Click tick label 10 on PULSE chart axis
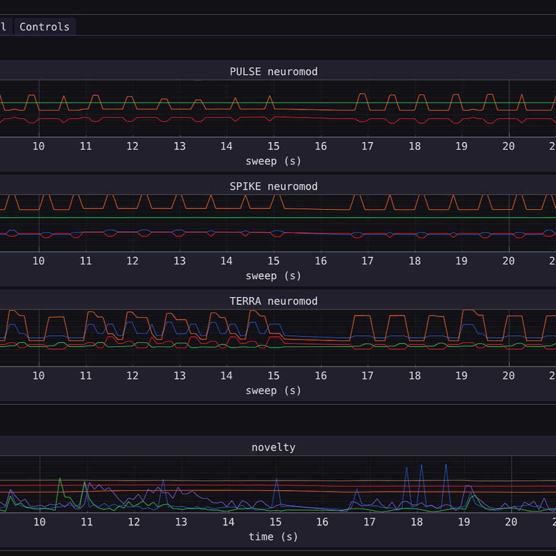Screen dimensions: 556x556 39,146
